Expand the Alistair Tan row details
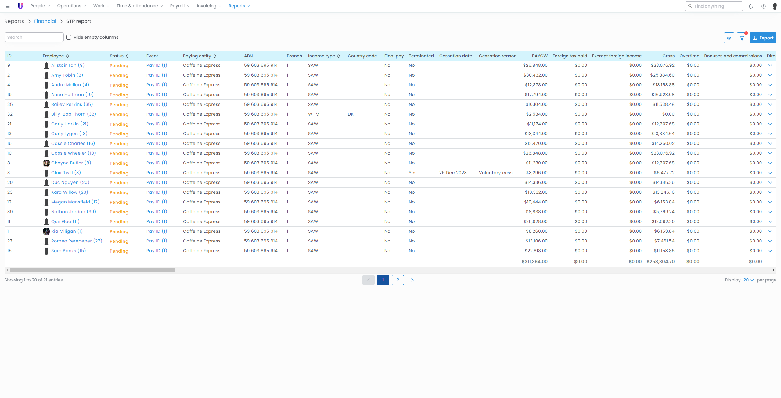 pos(770,65)
